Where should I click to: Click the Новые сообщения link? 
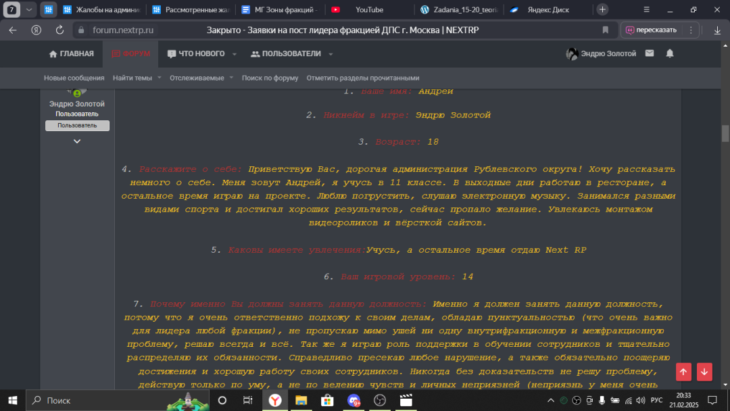(74, 78)
